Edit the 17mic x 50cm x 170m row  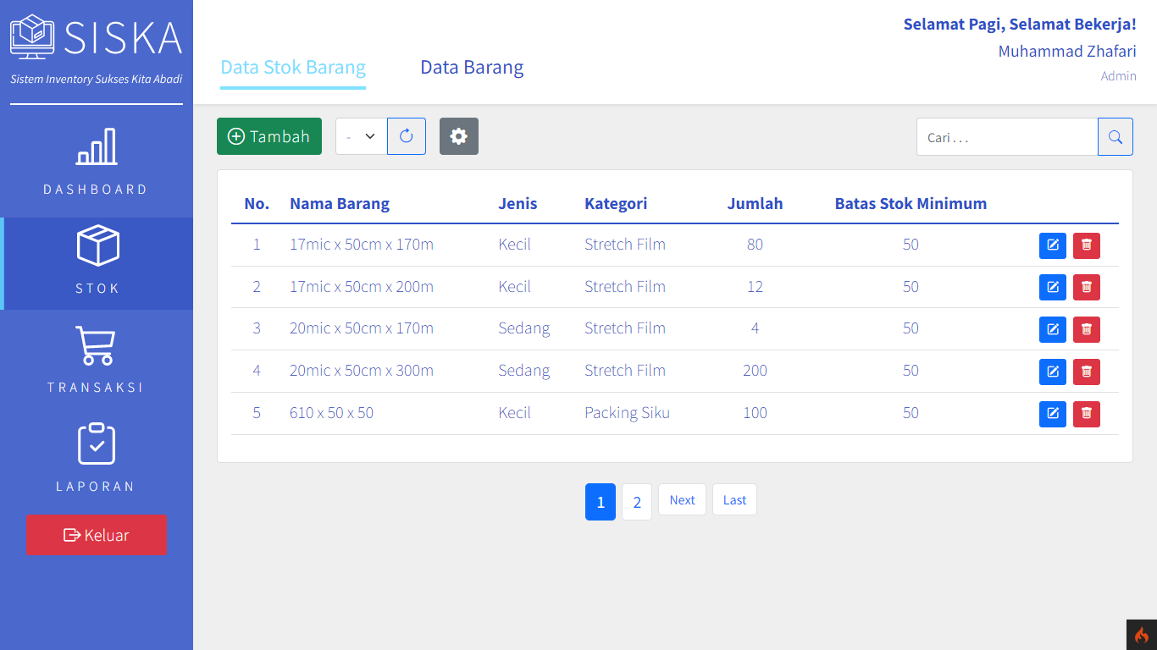click(x=1053, y=245)
